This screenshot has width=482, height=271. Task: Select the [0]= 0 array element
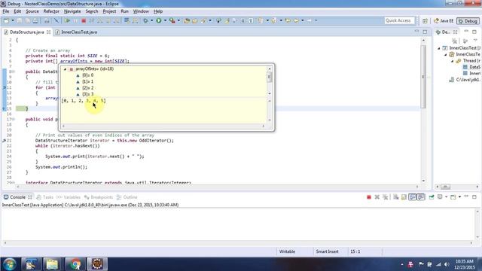pyautogui.click(x=87, y=75)
